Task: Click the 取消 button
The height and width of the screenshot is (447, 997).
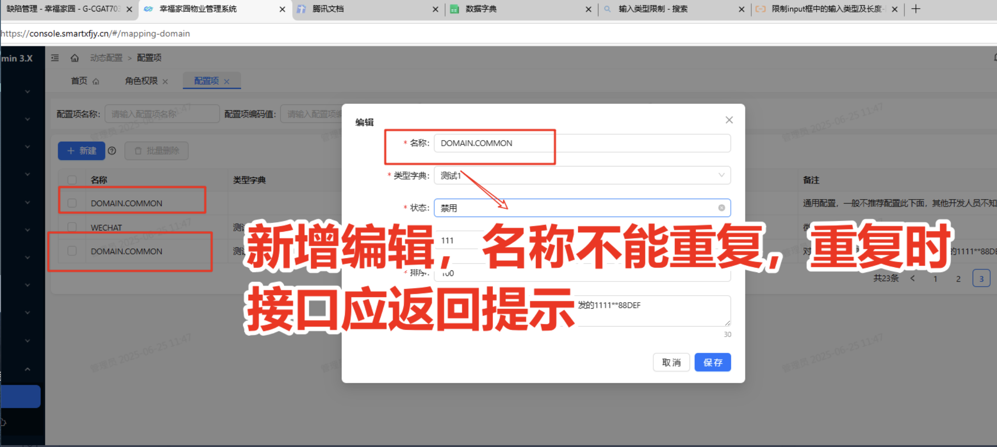Action: coord(671,362)
